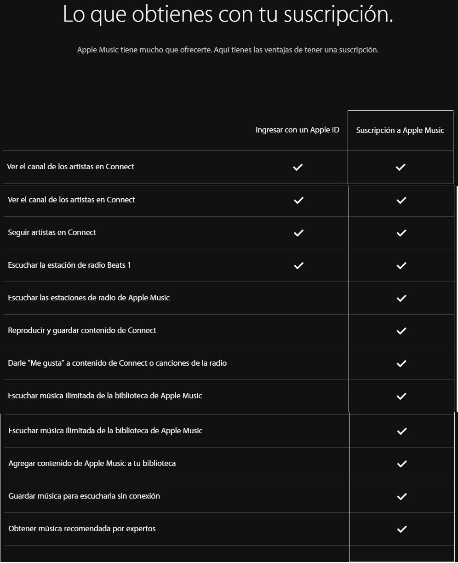Click the Apple ID checkmark for Seguir artistas
Image resolution: width=458 pixels, height=563 pixels.
tap(298, 233)
